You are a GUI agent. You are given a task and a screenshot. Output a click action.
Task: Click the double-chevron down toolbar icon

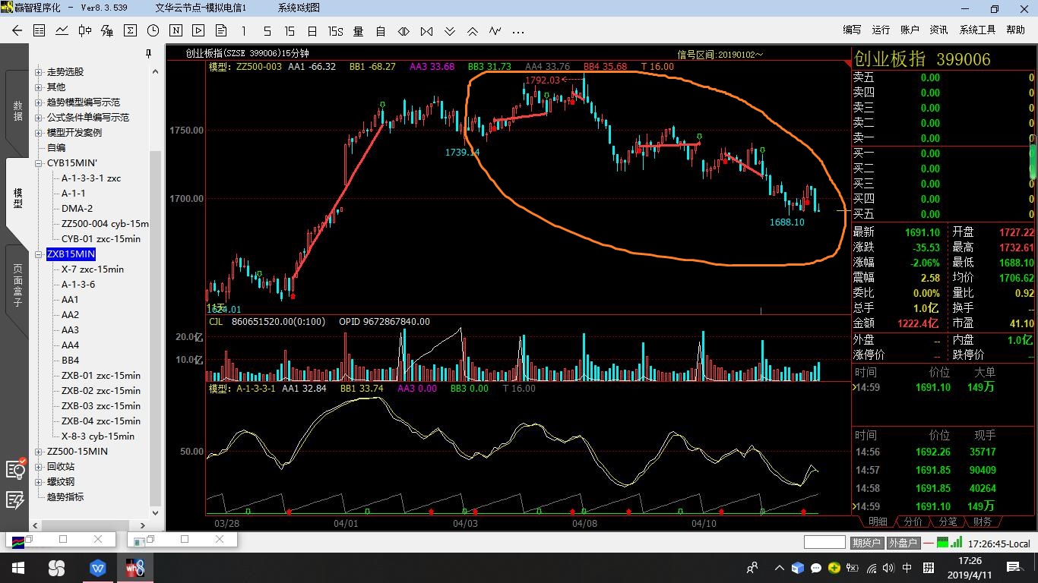coord(450,31)
